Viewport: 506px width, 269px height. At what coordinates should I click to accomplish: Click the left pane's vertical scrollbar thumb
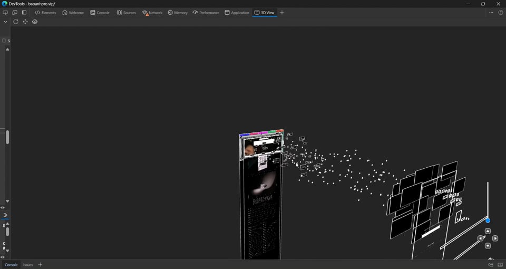click(7, 137)
